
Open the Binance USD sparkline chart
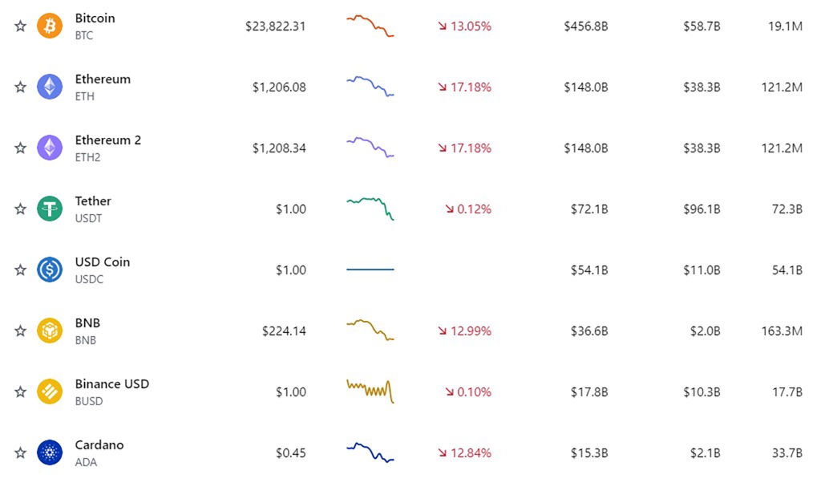pos(370,391)
